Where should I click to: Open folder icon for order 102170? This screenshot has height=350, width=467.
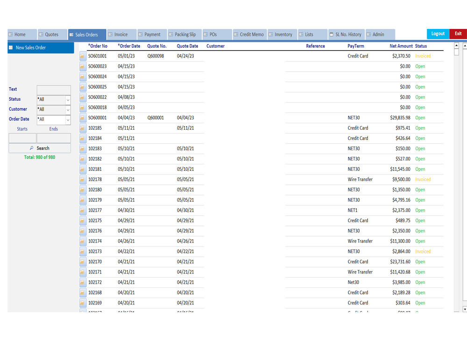[83, 262]
